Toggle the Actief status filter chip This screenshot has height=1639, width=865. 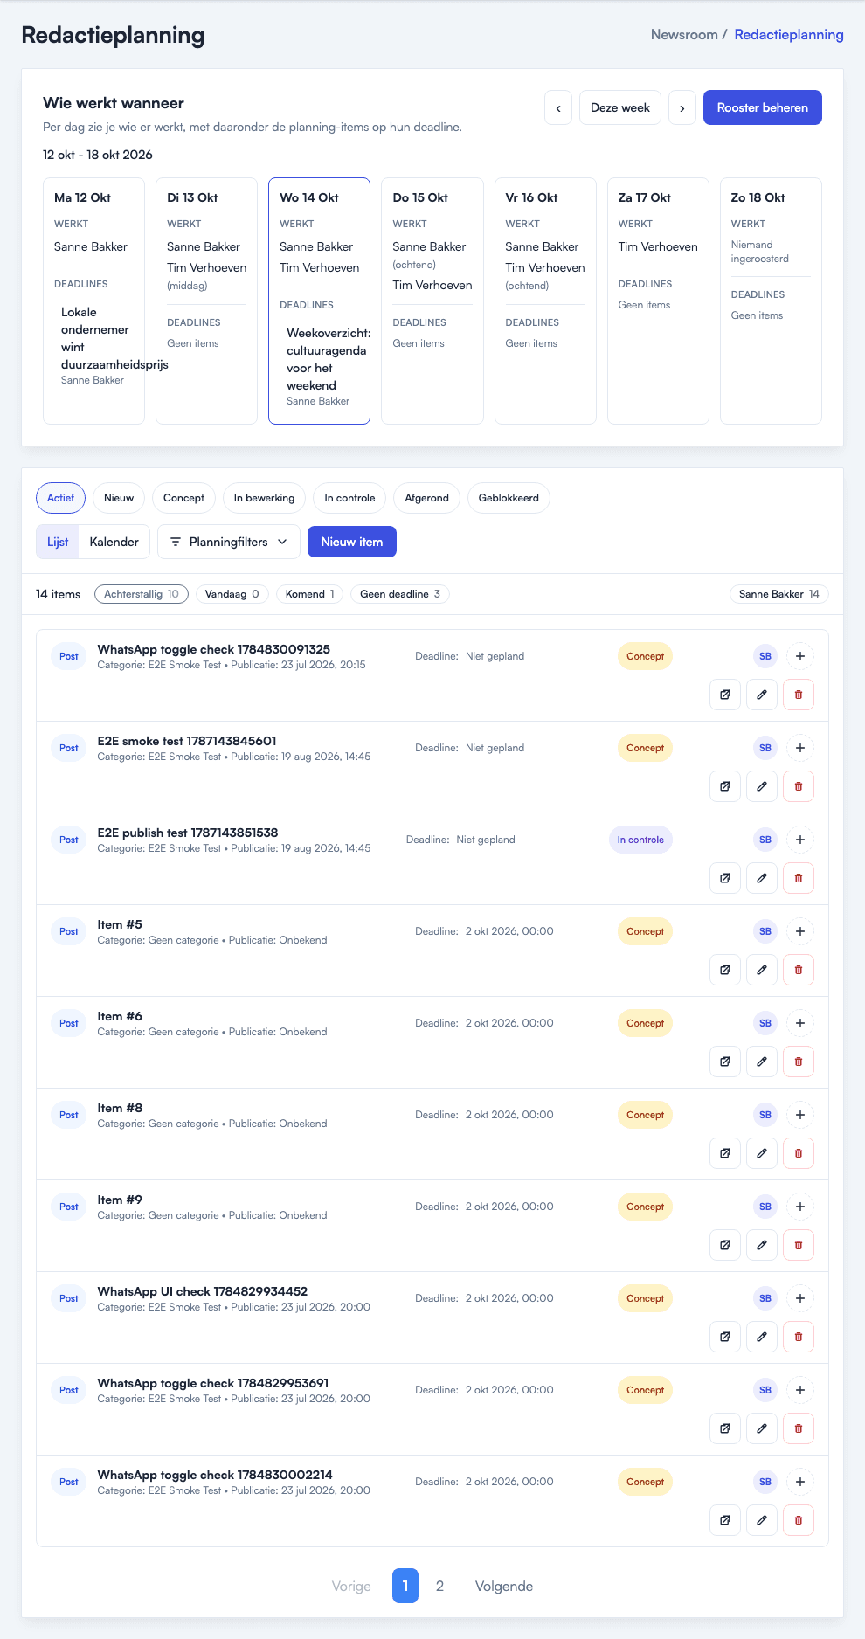(x=61, y=498)
